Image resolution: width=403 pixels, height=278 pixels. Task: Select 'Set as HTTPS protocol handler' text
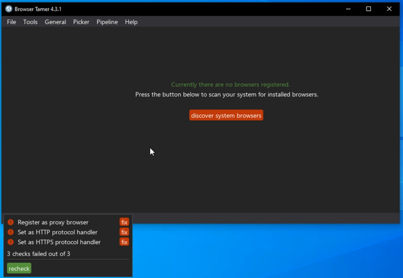click(x=59, y=243)
